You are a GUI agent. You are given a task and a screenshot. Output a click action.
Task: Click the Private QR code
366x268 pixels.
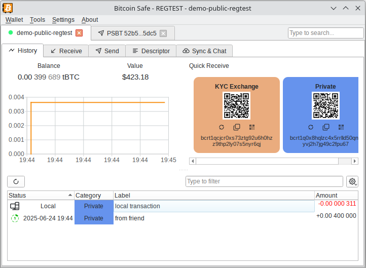325,106
